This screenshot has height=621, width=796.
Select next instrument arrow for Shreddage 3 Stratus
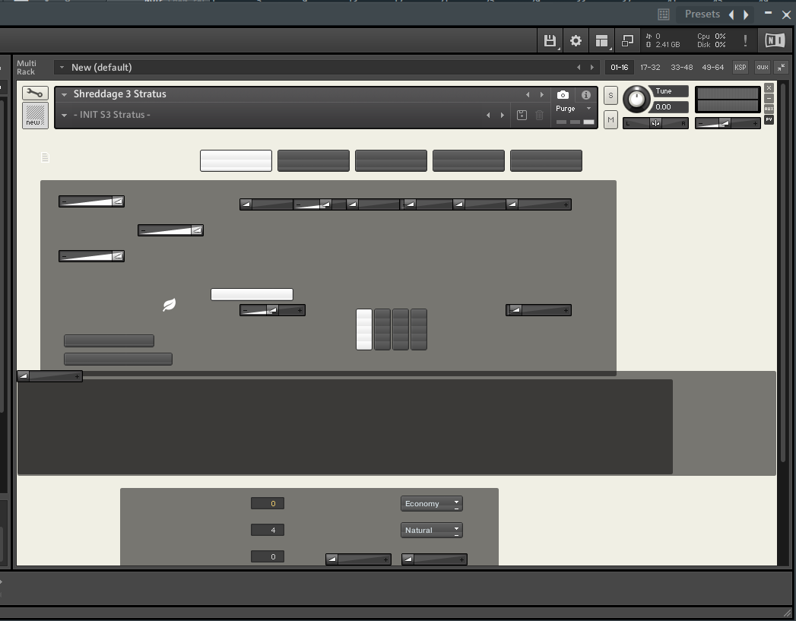541,94
